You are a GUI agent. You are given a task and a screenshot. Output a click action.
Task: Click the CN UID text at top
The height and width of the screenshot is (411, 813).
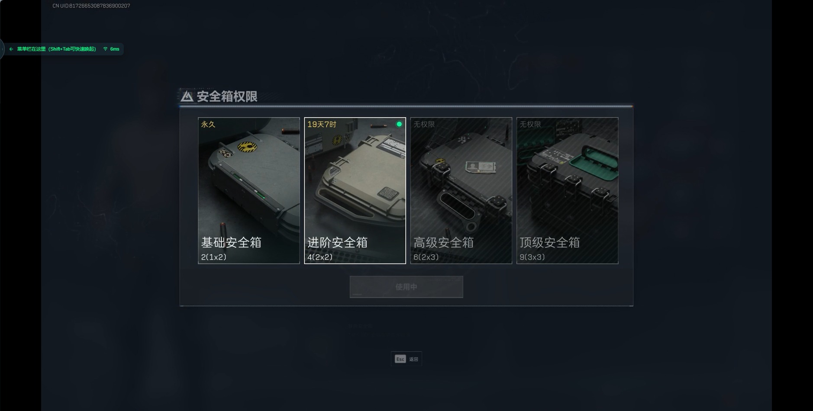coord(91,6)
